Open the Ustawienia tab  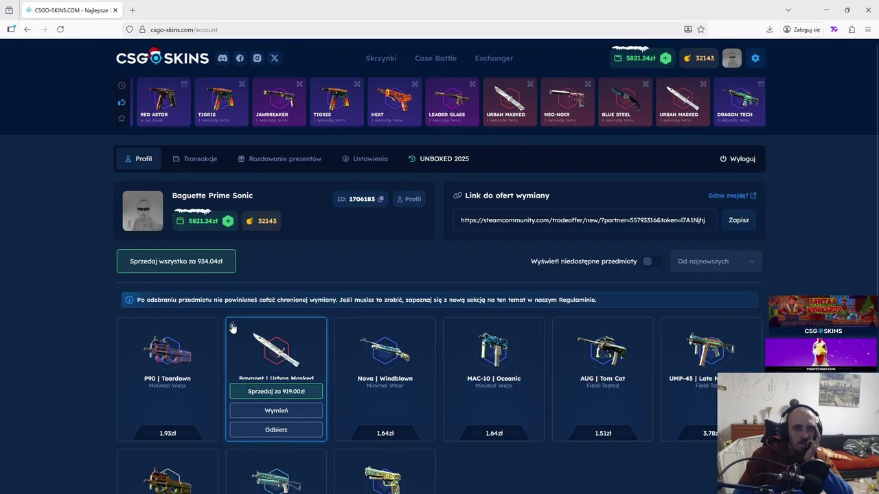[x=365, y=158]
